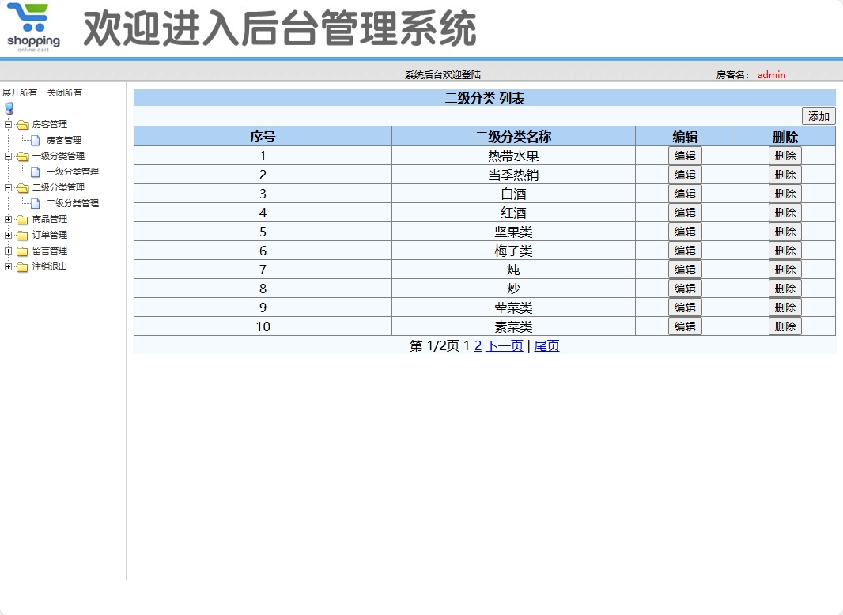Click the 商品管理 folder icon
This screenshot has height=615, width=843.
[23, 220]
